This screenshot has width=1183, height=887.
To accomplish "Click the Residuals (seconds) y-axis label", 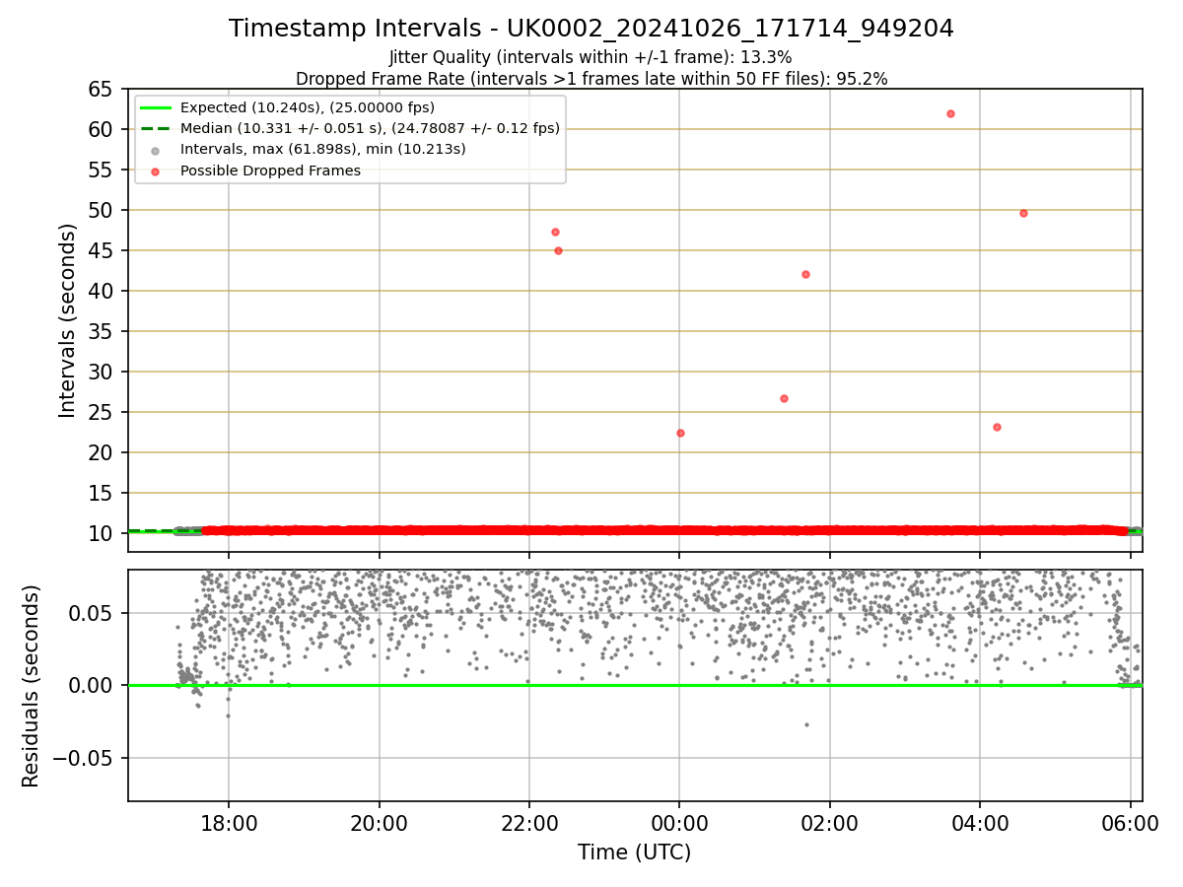I will [32, 686].
